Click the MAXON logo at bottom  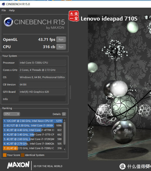click(18, 165)
